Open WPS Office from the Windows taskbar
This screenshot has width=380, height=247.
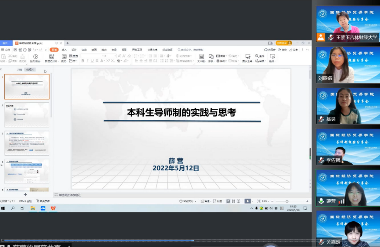click(53, 208)
